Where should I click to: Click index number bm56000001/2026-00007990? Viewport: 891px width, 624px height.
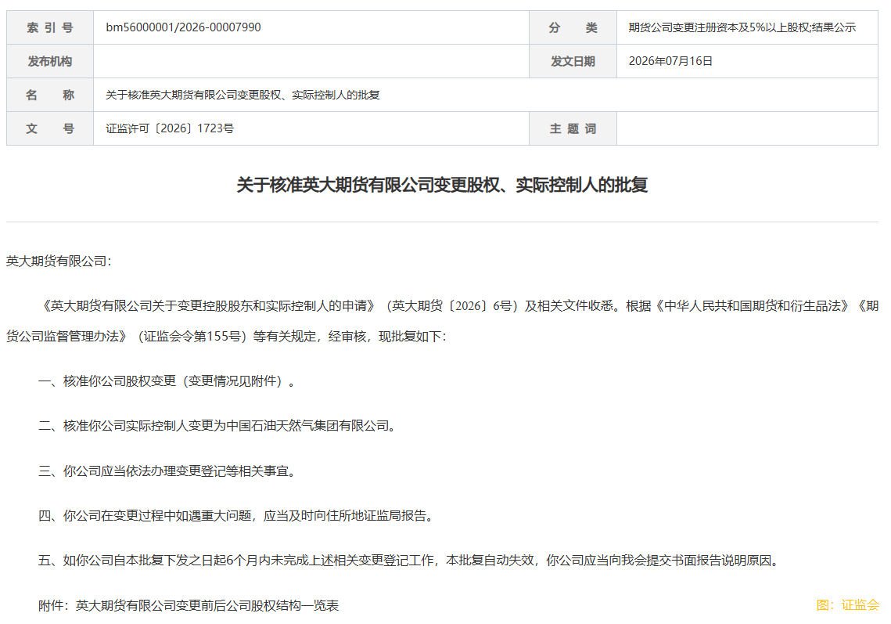point(183,27)
